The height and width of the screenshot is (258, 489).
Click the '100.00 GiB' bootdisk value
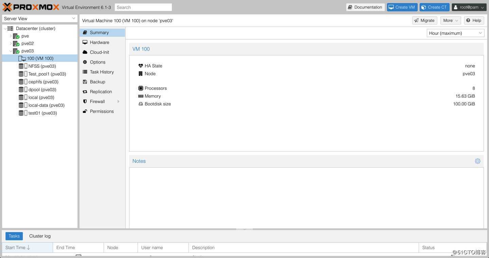(464, 104)
